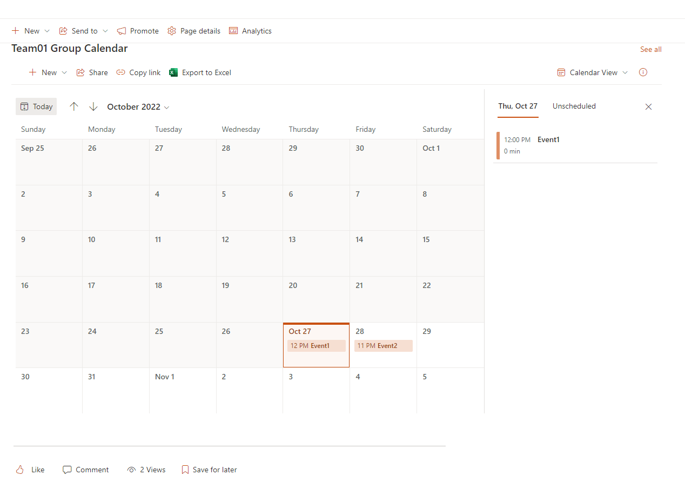Click the calendar Share icon
Image resolution: width=685 pixels, height=482 pixels.
(x=80, y=72)
